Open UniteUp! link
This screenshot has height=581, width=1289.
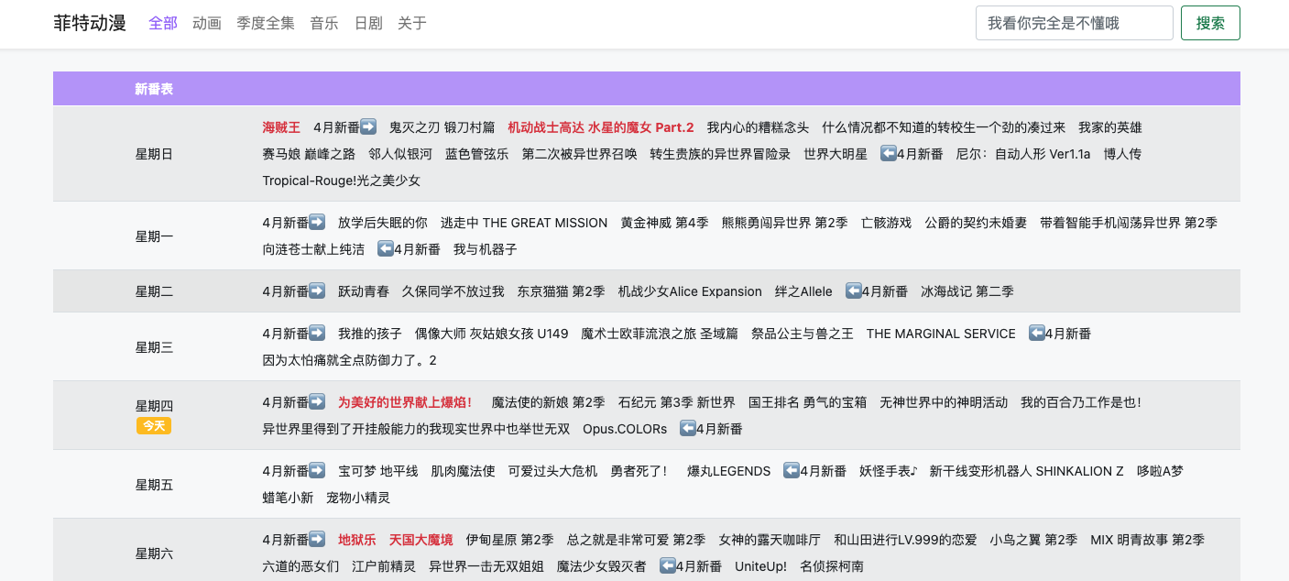coord(760,566)
